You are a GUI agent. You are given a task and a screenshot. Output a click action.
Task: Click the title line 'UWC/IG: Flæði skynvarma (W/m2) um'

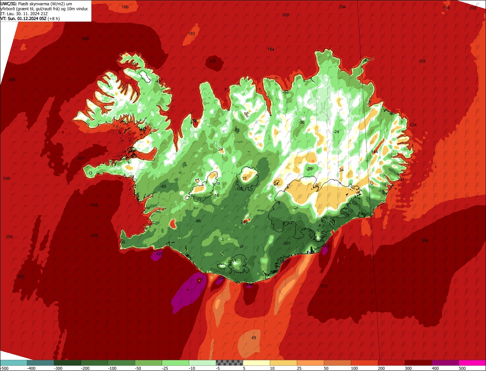(x=36, y=3)
